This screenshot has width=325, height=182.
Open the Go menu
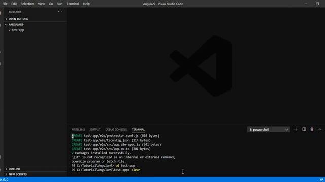[51, 4]
